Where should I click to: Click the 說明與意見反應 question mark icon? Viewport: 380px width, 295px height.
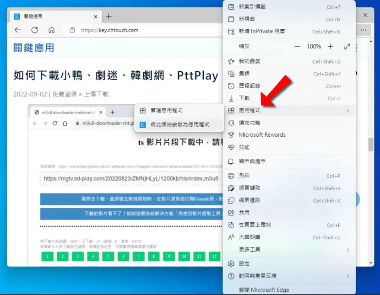(231, 276)
